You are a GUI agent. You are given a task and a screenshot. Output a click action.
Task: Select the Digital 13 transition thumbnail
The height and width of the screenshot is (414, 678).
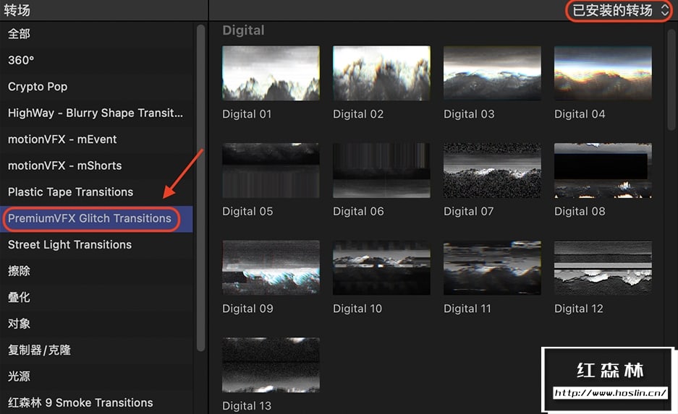pos(271,365)
